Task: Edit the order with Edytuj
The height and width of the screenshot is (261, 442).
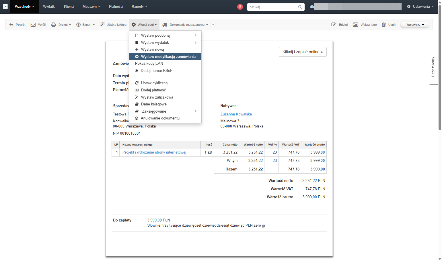Action: coord(340,25)
